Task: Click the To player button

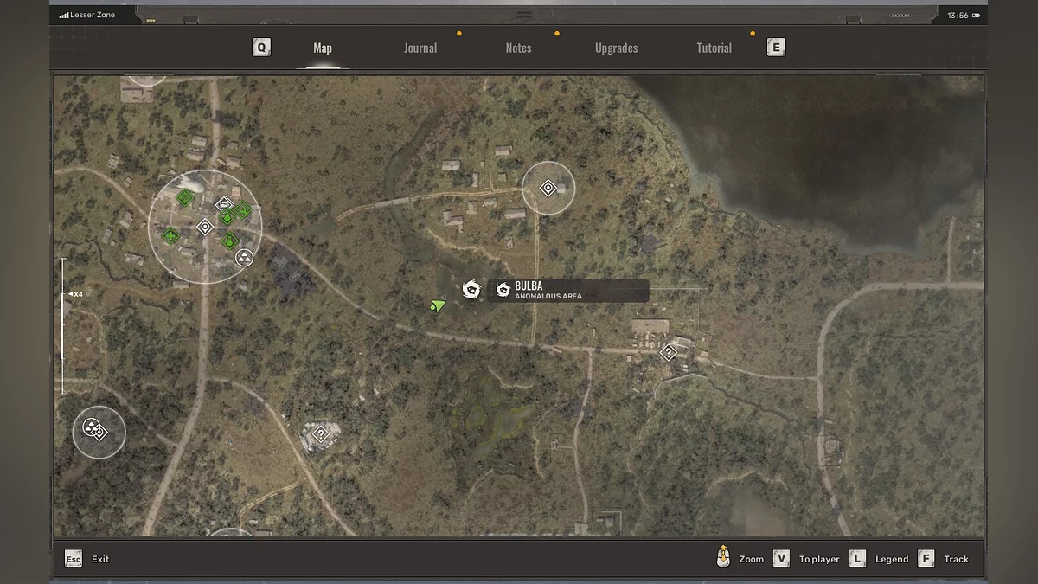Action: [x=819, y=559]
